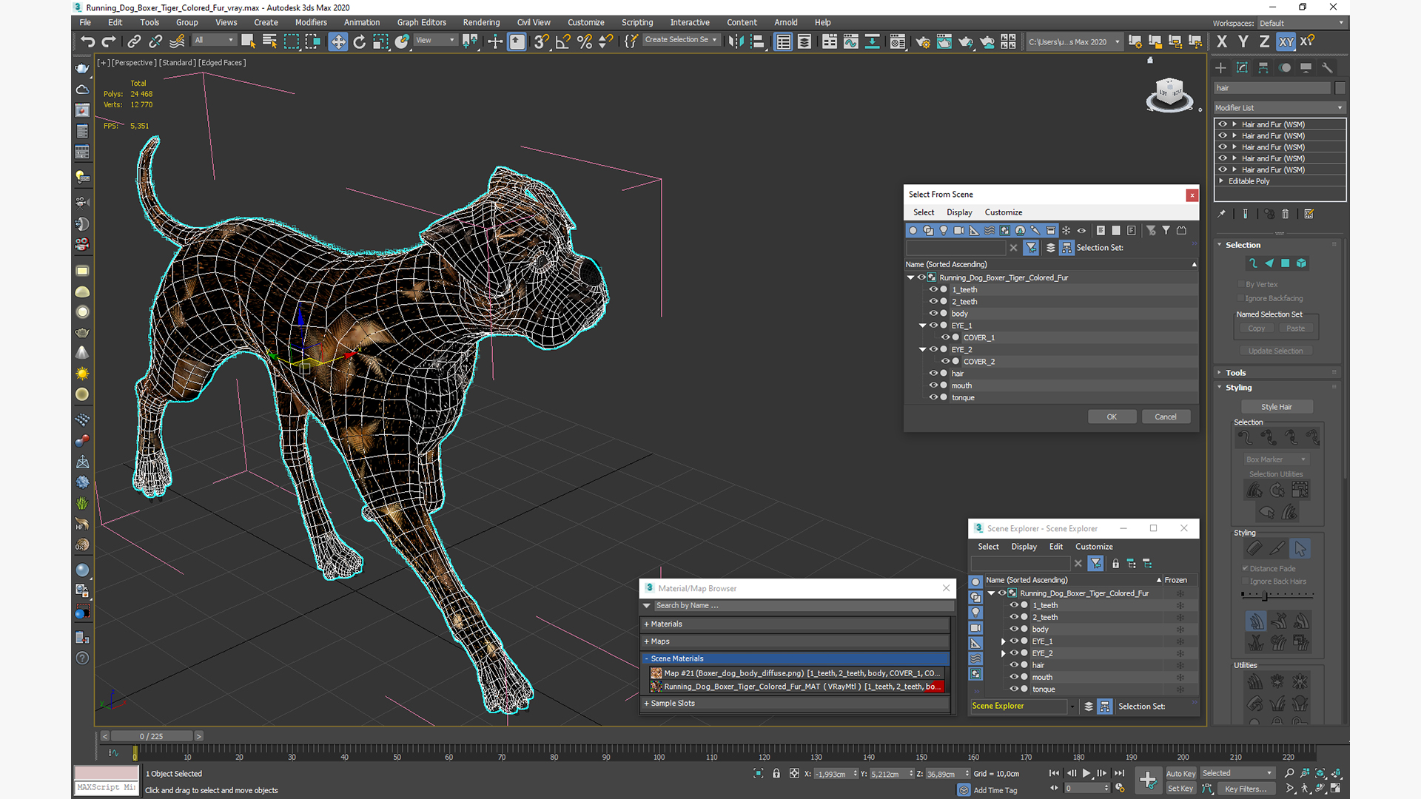Expand the Tools rollout

[1235, 373]
